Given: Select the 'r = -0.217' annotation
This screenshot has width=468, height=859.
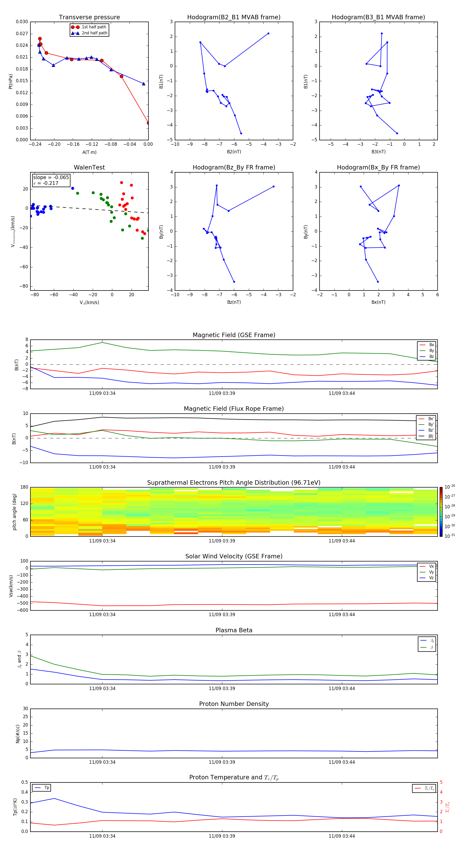Looking at the screenshot, I should 46,183.
